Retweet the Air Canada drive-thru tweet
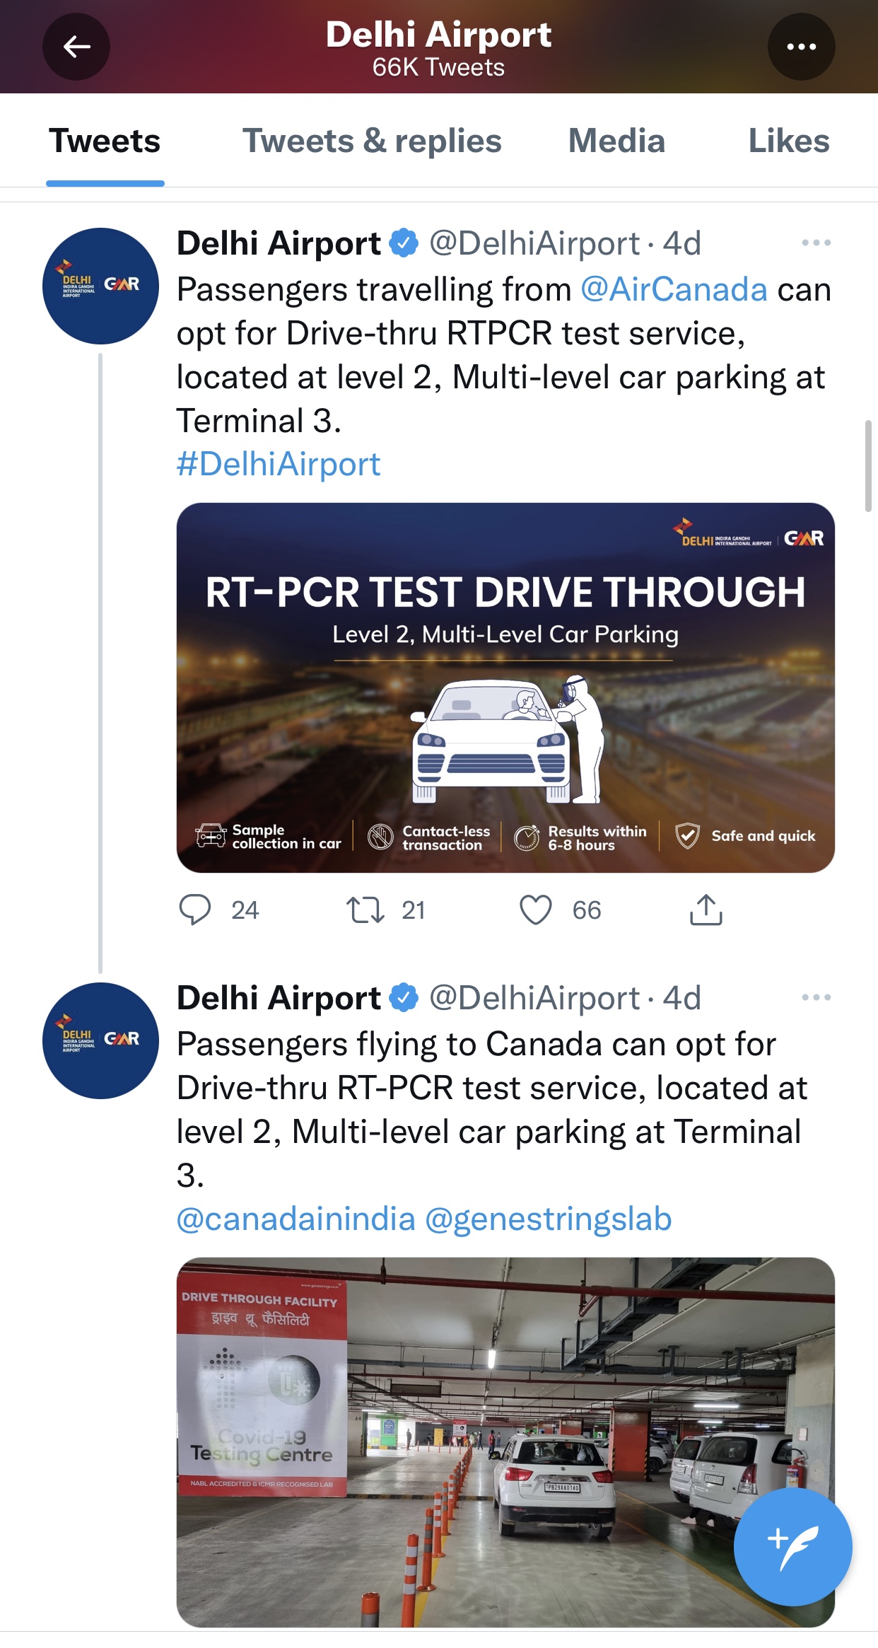The image size is (878, 1648). [x=365, y=910]
